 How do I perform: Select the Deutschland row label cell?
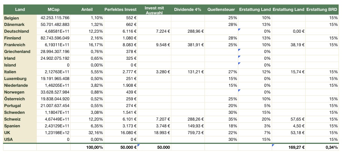tap(16, 32)
